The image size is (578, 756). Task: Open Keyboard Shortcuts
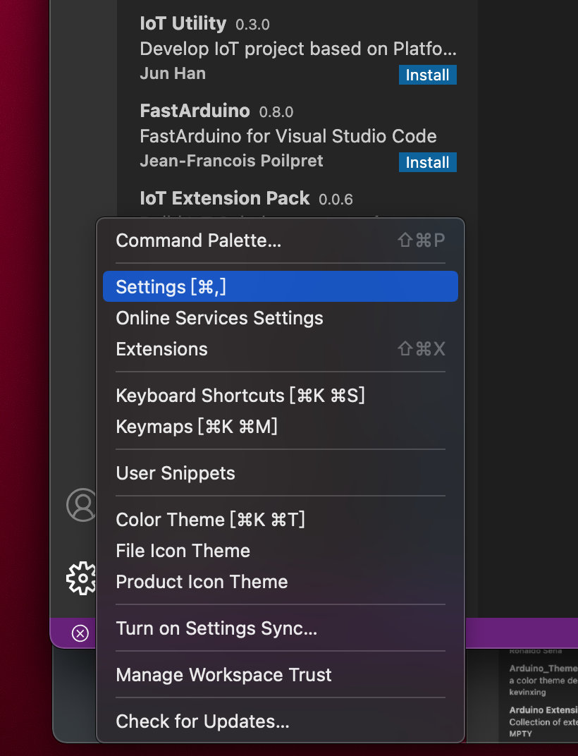click(240, 396)
